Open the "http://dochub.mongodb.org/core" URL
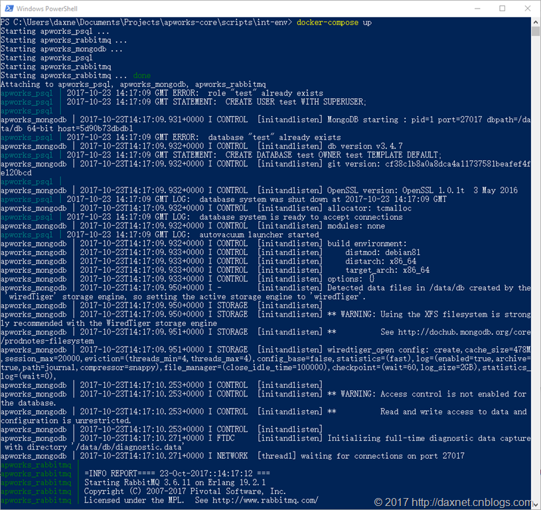The width and height of the screenshot is (541, 510). [464, 332]
